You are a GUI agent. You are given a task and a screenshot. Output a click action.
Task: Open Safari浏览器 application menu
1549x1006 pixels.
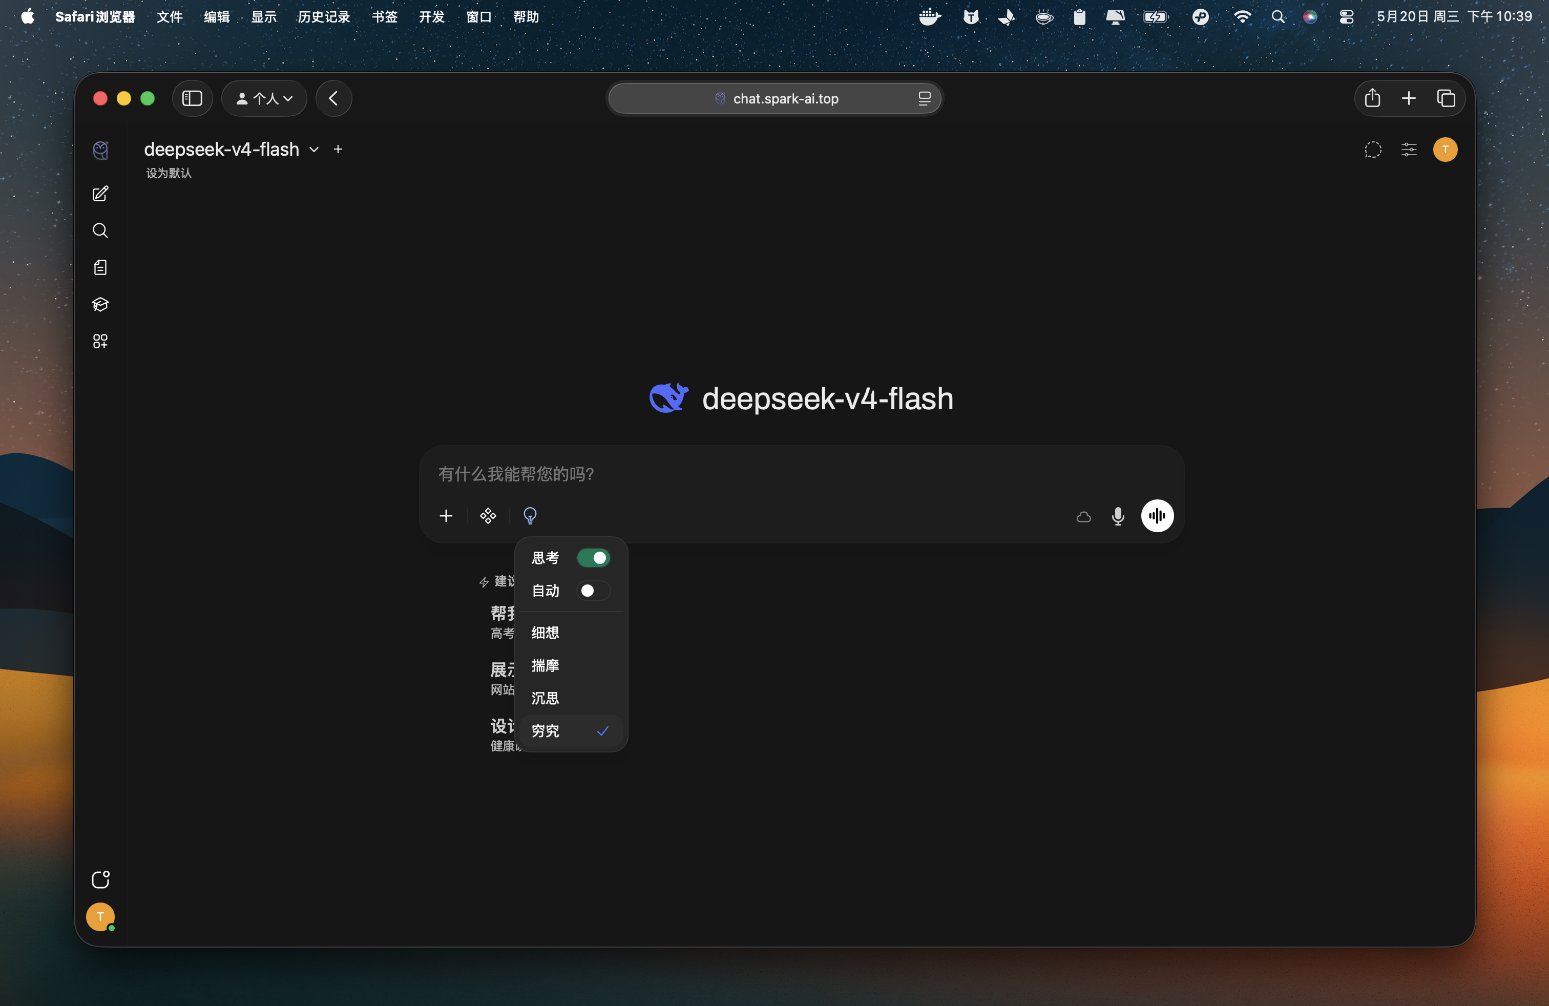[95, 16]
